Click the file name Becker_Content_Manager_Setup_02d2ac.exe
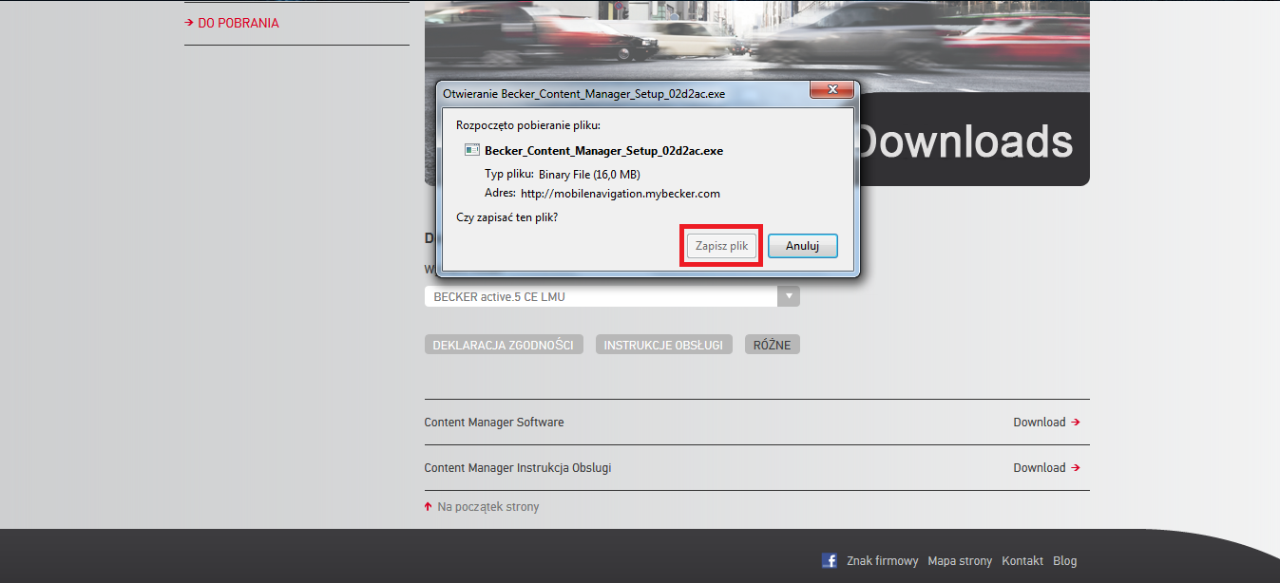Image resolution: width=1280 pixels, height=583 pixels. tap(604, 150)
